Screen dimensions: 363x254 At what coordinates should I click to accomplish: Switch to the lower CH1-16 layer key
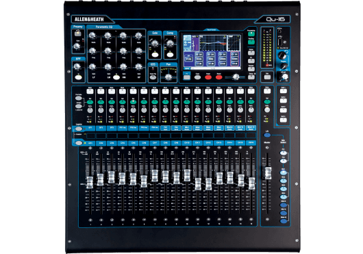79,143
